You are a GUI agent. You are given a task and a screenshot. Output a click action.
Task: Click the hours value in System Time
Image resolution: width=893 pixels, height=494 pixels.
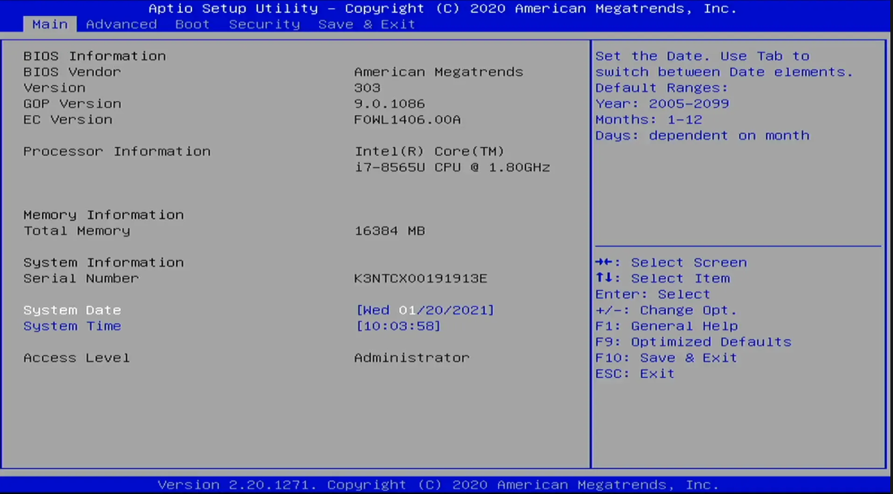point(374,326)
